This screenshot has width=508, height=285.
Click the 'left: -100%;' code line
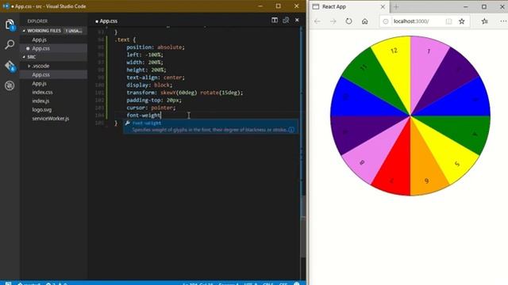click(x=144, y=55)
